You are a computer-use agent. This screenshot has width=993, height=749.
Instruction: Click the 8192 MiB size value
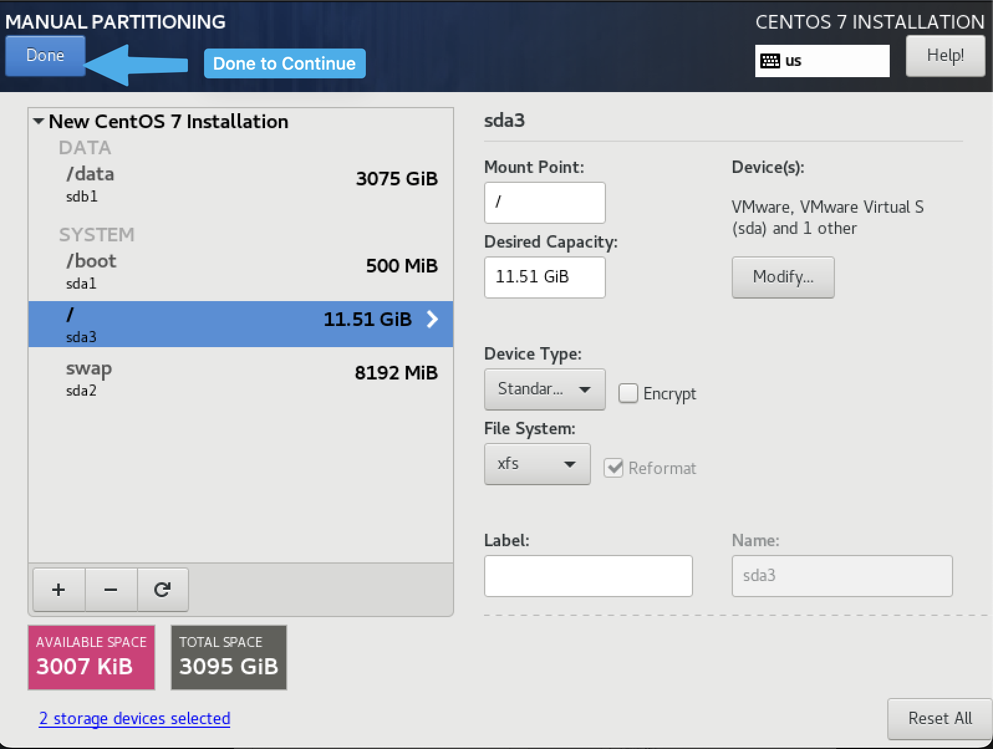(396, 373)
